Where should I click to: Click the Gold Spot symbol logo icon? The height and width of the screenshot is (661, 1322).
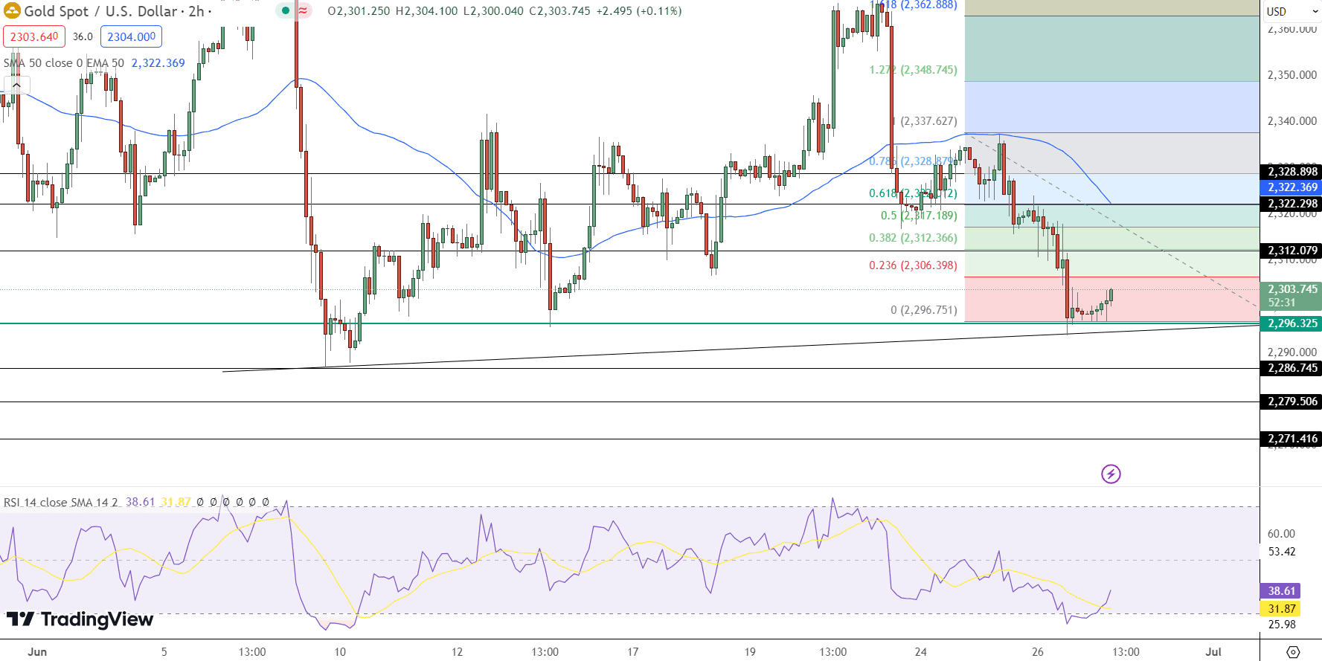click(12, 11)
